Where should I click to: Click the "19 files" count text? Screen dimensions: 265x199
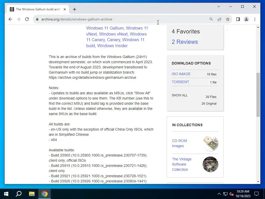pos(211,74)
